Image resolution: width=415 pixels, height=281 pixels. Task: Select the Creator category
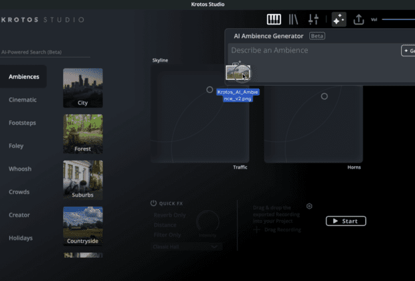tap(19, 215)
